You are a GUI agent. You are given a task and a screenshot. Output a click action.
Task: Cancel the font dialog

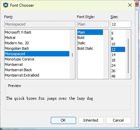pos(118,120)
